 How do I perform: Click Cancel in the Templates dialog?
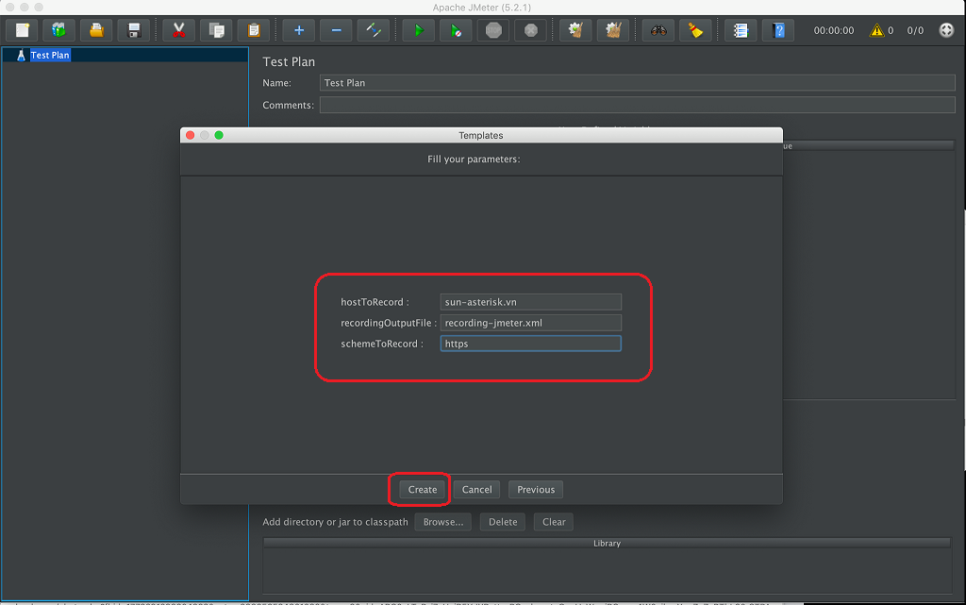click(476, 489)
